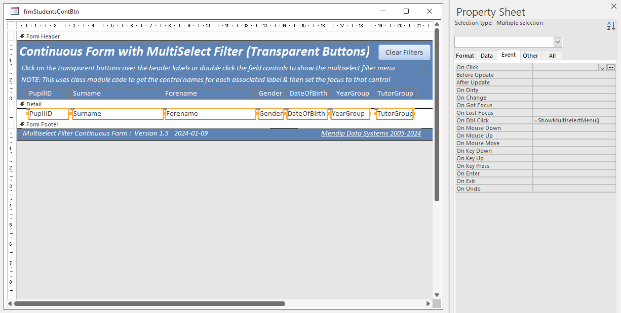The width and height of the screenshot is (621, 313).
Task: Switch to the All tab
Action: point(552,56)
